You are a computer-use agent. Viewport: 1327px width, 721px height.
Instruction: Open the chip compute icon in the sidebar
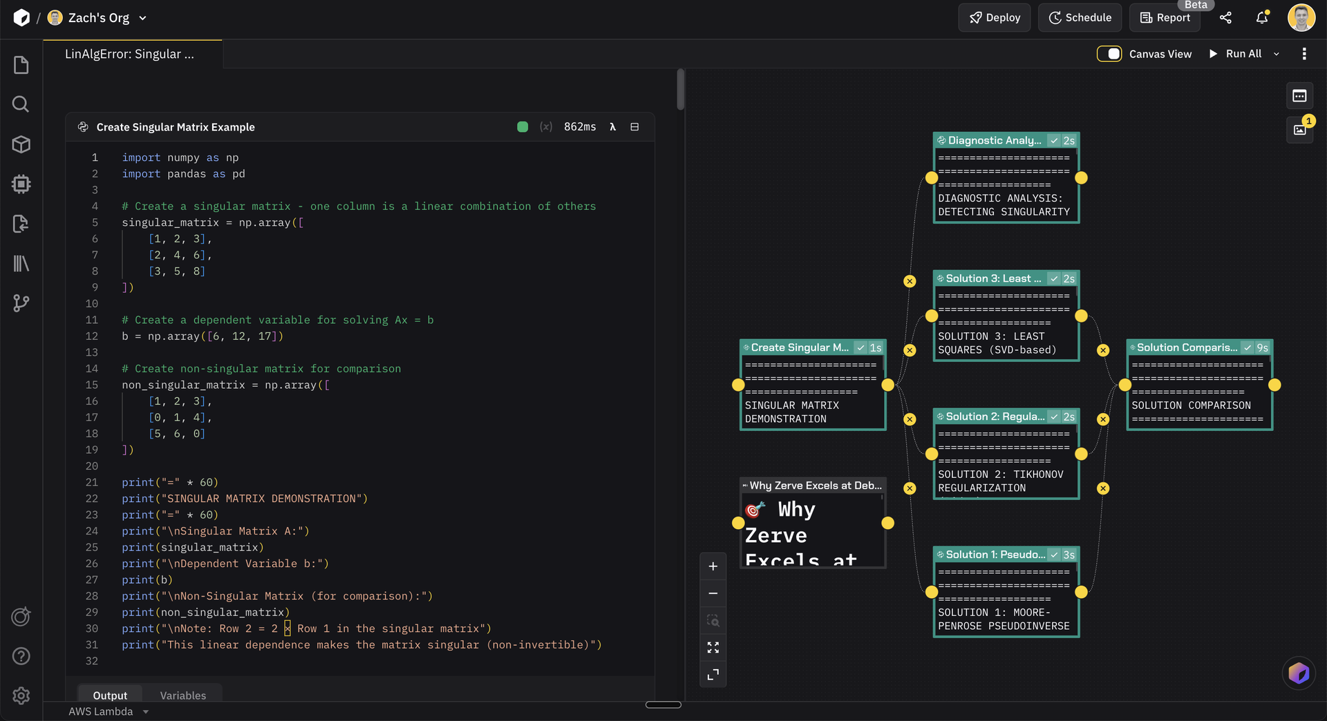(21, 184)
